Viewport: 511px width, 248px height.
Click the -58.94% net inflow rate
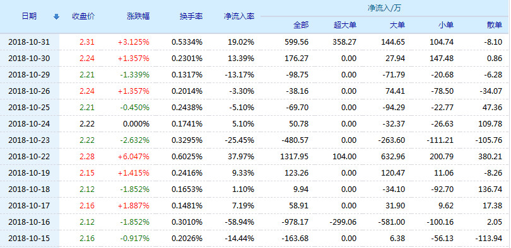click(x=239, y=222)
